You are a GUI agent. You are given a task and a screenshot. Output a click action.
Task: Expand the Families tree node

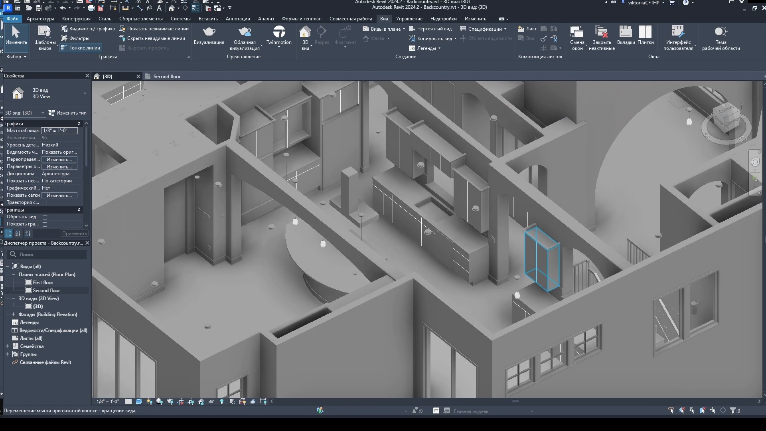point(7,346)
